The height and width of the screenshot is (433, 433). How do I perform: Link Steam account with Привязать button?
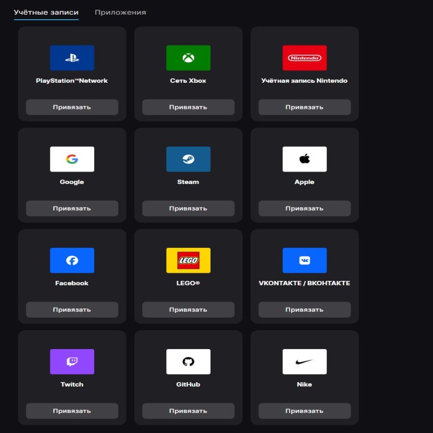tap(188, 208)
